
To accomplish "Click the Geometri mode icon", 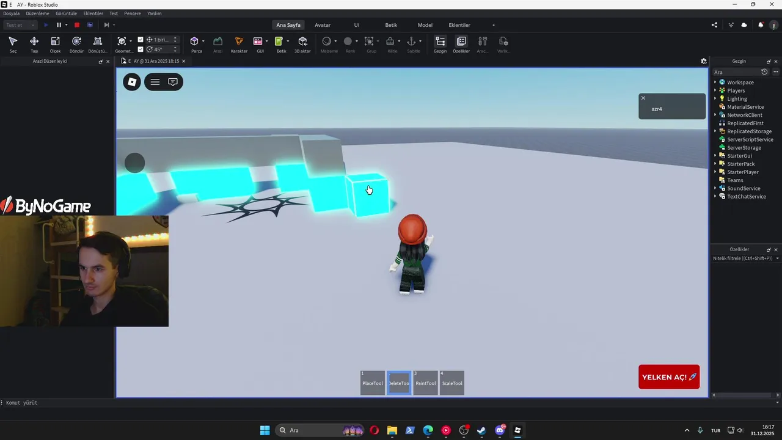I will pos(122,42).
